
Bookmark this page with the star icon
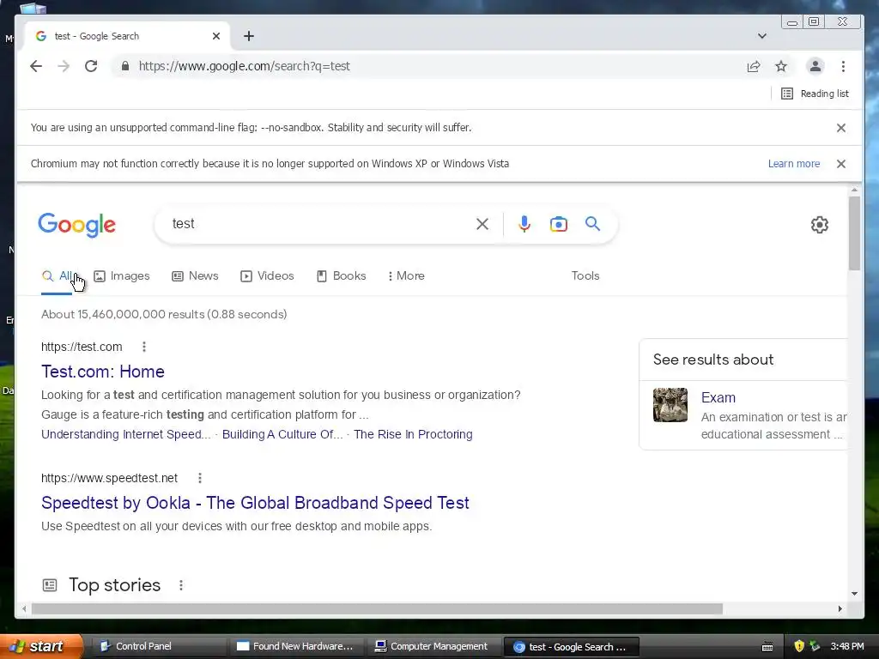(x=781, y=66)
